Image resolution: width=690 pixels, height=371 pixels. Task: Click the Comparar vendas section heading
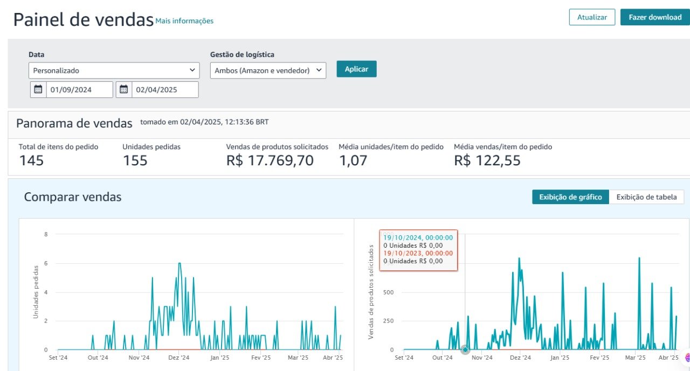pyautogui.click(x=73, y=197)
